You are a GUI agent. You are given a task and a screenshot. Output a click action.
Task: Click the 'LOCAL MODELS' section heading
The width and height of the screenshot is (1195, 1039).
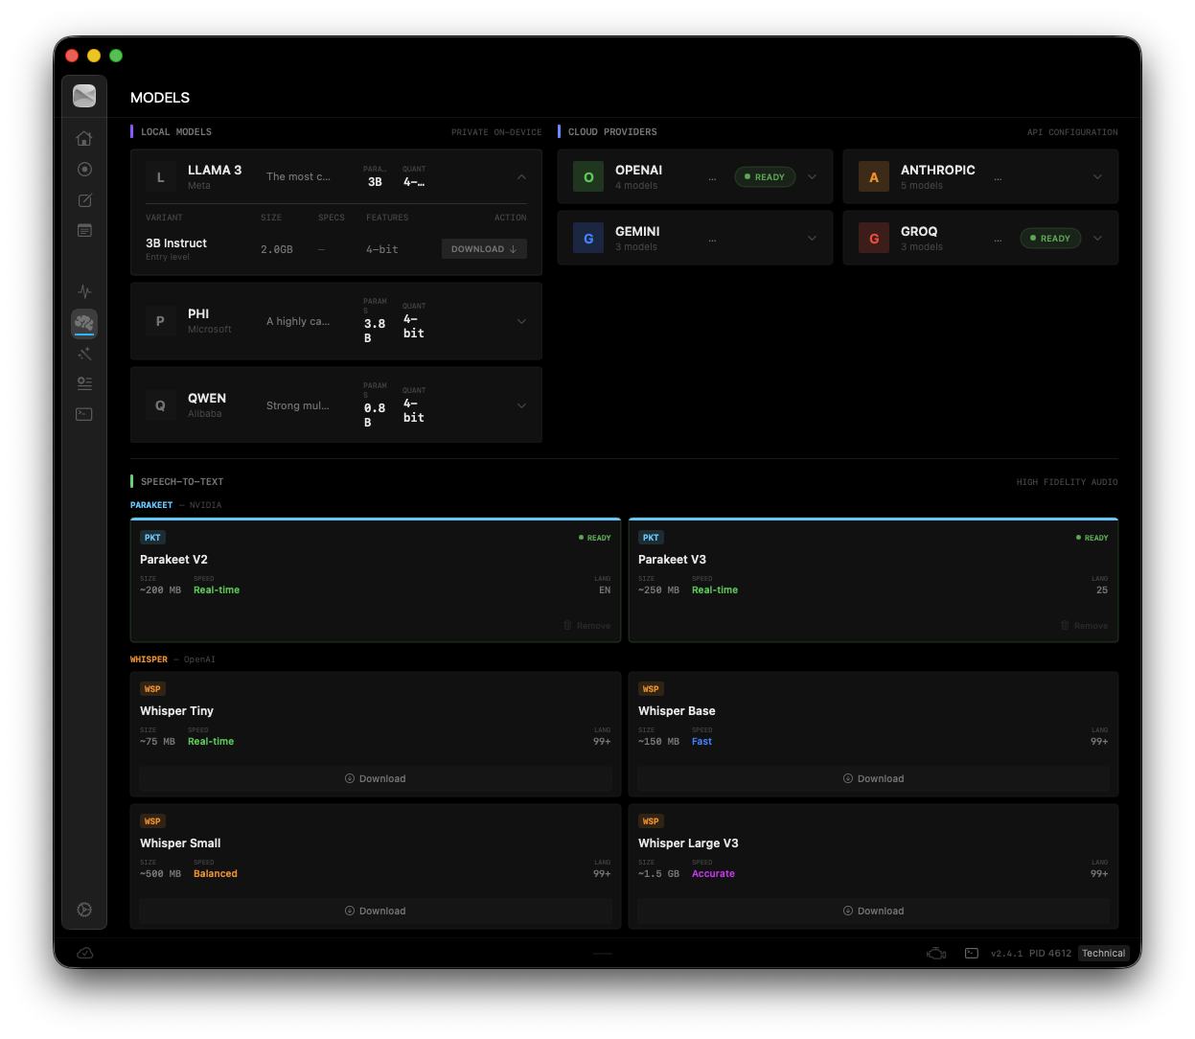pos(176,132)
